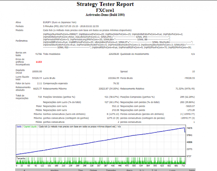Select the red error count "1133"
This screenshot has width=217, height=171.
[x=39, y=62]
